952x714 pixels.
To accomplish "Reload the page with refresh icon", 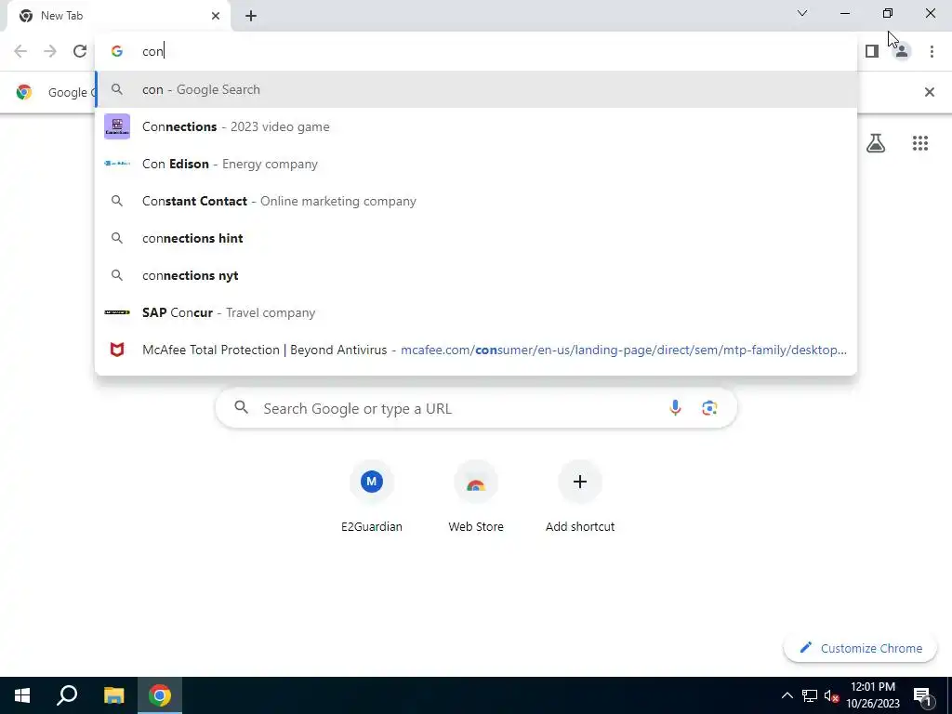I will coord(80,51).
